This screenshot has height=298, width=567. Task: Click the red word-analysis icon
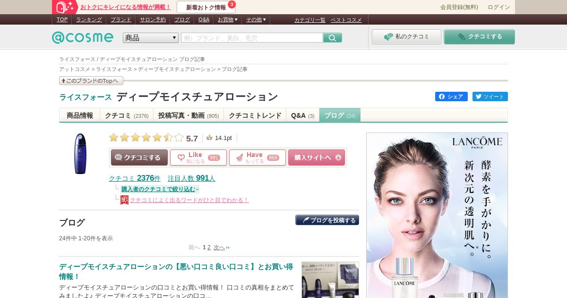point(124,200)
